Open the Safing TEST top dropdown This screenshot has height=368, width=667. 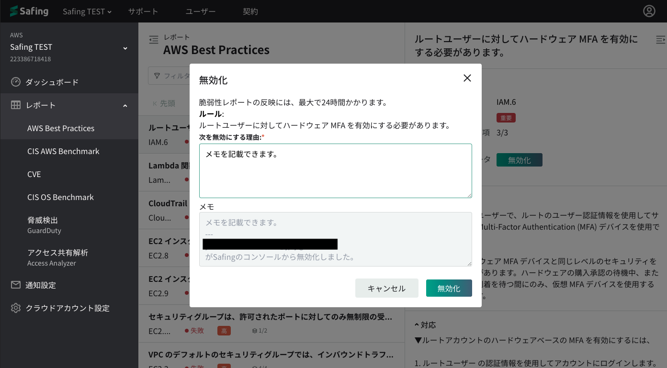[87, 11]
